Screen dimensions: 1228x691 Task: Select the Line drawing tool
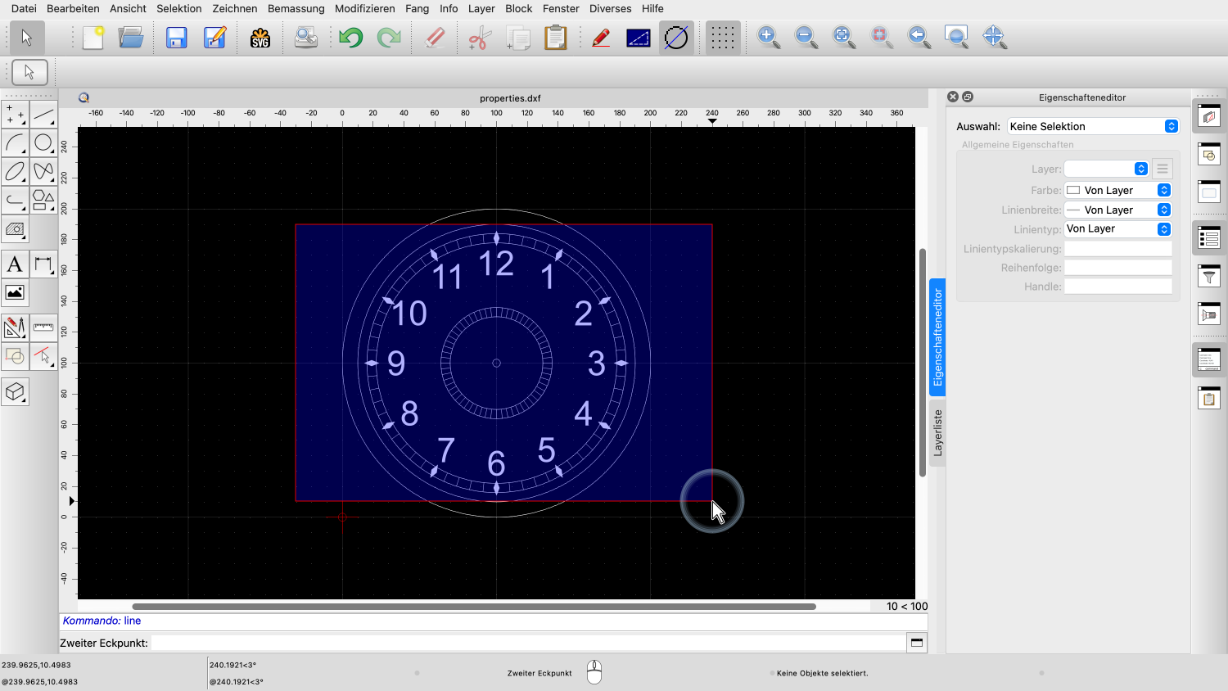coord(43,115)
